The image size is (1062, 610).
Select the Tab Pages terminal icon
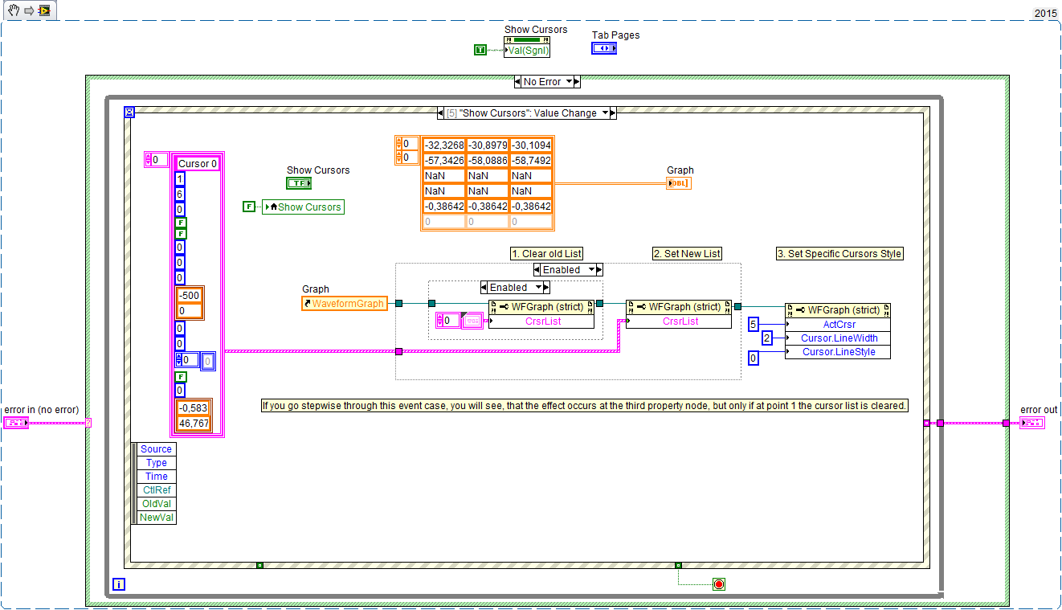(604, 48)
